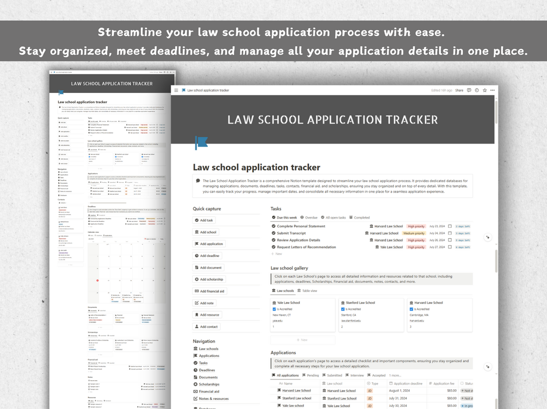The height and width of the screenshot is (409, 547).
Task: Click the Medium priority tag on Submit Transcript
Action: pos(414,233)
